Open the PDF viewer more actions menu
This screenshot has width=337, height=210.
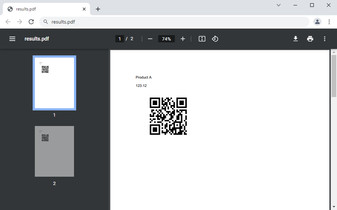pos(325,39)
